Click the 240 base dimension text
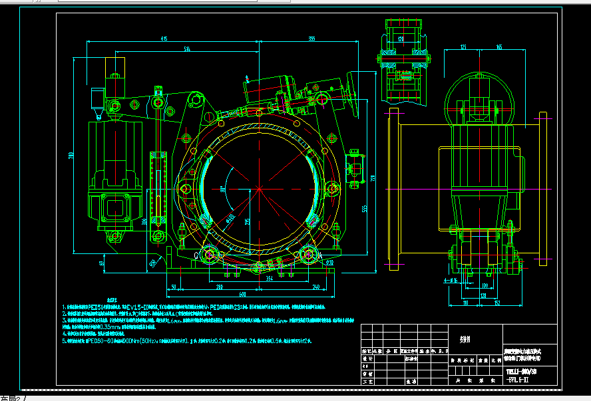Viewport: 591px width, 401px height. pyautogui.click(x=316, y=287)
